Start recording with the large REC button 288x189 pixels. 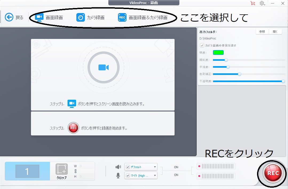[x=273, y=173]
